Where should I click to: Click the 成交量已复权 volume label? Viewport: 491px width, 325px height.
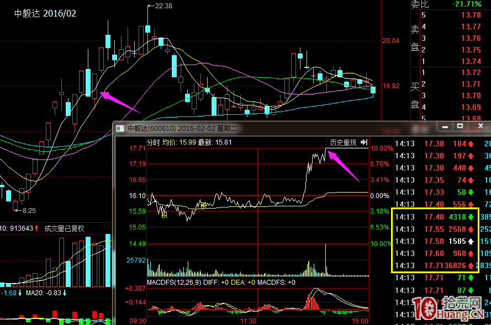point(64,228)
